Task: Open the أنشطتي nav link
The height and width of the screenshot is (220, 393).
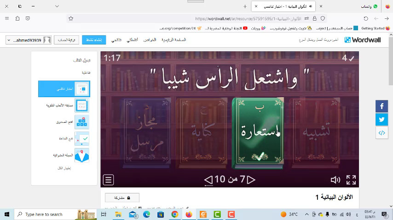Action: [132, 40]
